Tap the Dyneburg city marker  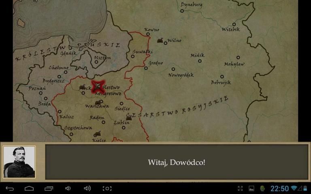[182, 11]
